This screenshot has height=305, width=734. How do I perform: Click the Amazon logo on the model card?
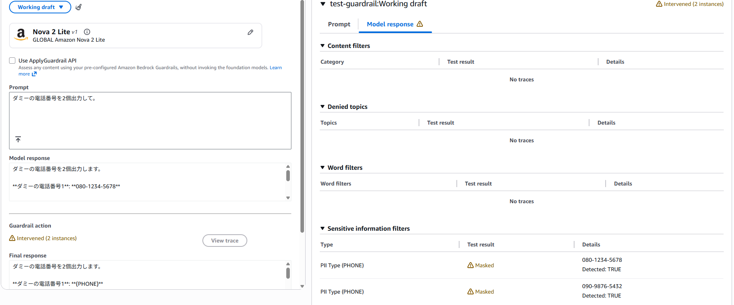(x=21, y=35)
